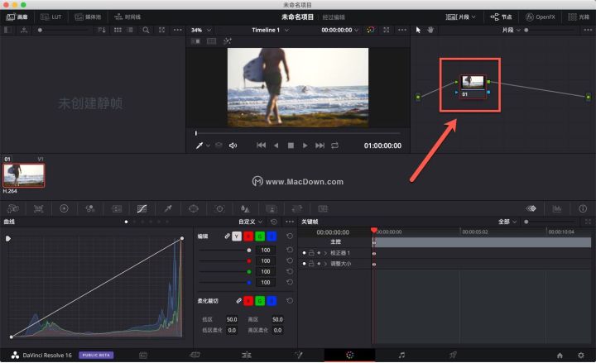Adjust the Y intensity slider handle
Screen dimensions: 596x363
point(249,251)
